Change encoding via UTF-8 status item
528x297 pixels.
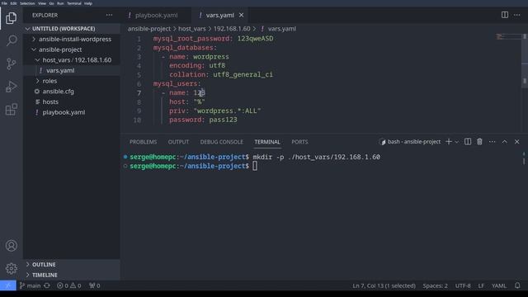463,285
